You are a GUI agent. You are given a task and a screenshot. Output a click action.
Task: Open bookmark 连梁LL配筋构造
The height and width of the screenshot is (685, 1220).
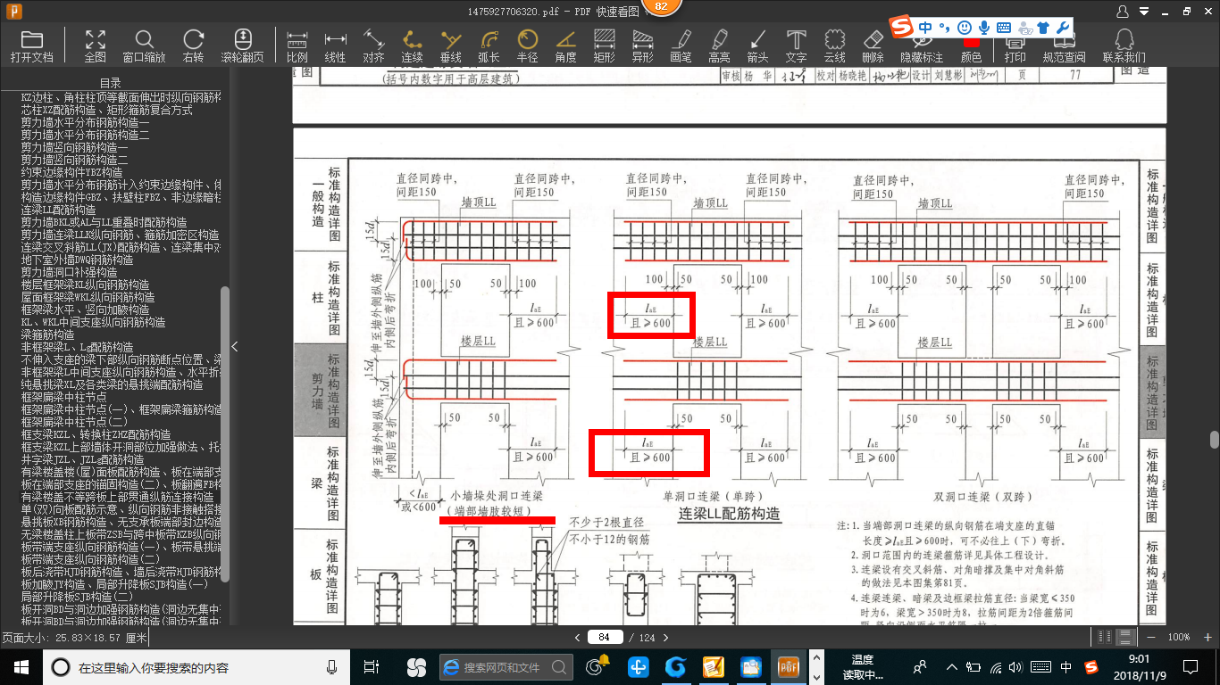pyautogui.click(x=59, y=209)
